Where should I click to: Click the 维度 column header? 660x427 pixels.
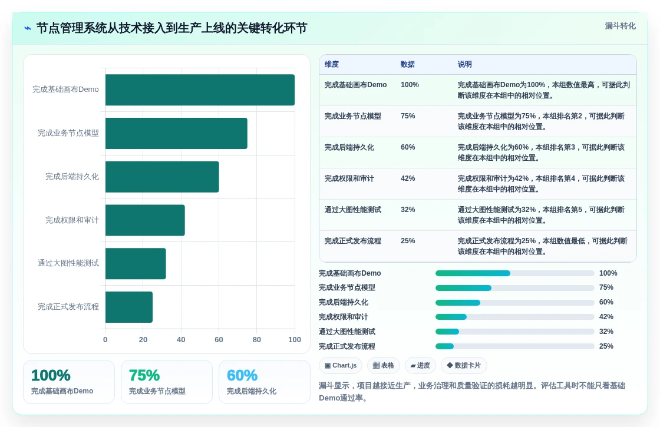[x=332, y=64]
